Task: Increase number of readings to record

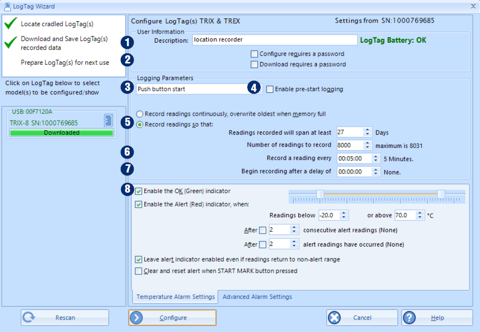Action: (367, 143)
